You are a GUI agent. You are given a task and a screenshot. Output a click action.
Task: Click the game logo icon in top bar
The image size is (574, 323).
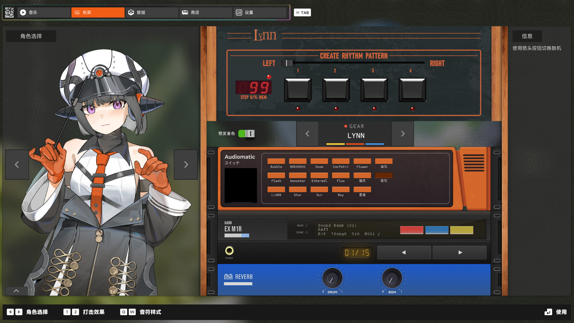10,12
